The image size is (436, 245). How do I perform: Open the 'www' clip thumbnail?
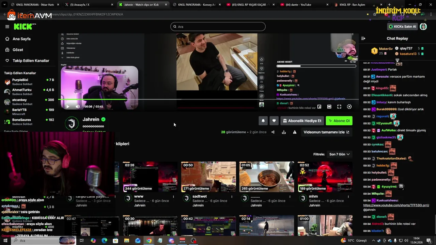pyautogui.click(x=150, y=177)
